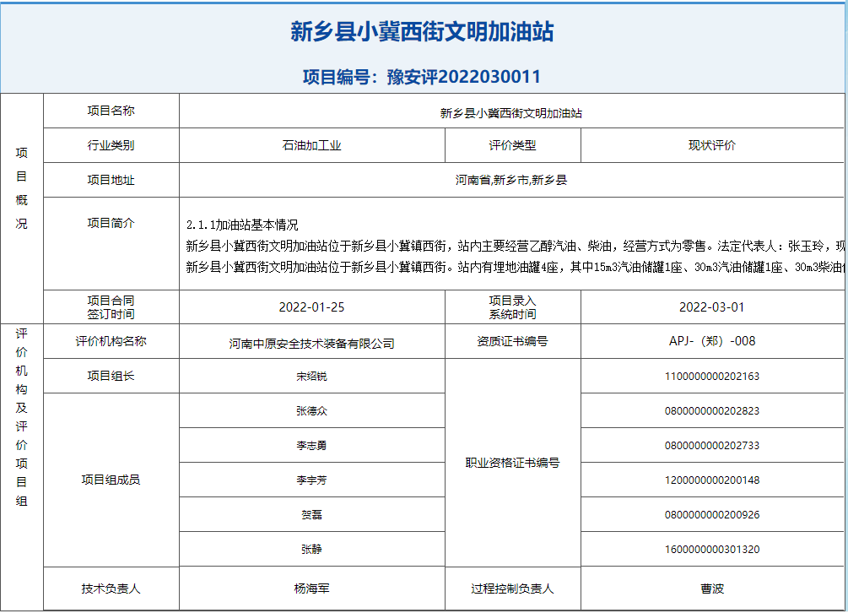Viewport: 848px width, 613px height.
Task: Click the intro line mentioning 法定代表人：张玉玲
Action: pyautogui.click(x=515, y=247)
